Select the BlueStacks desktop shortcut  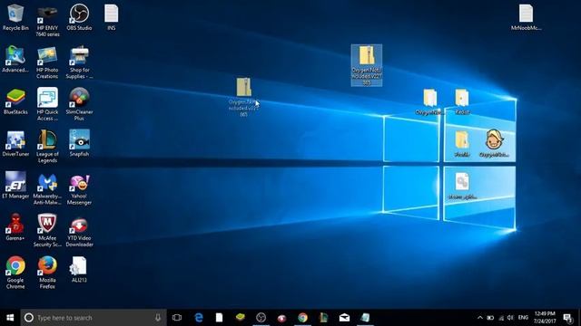(x=15, y=101)
